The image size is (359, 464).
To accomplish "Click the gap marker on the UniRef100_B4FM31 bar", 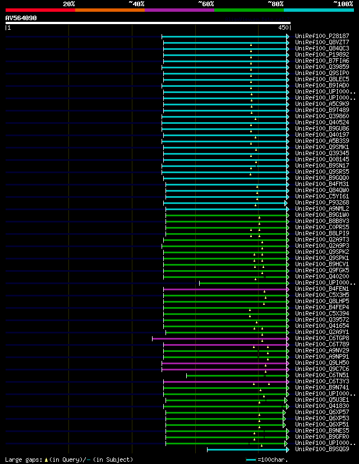I will (257, 187).
